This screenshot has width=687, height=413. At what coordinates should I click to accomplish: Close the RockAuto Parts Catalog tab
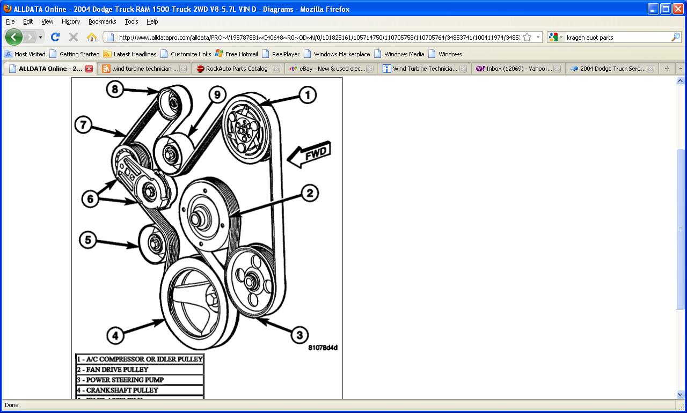coord(276,69)
